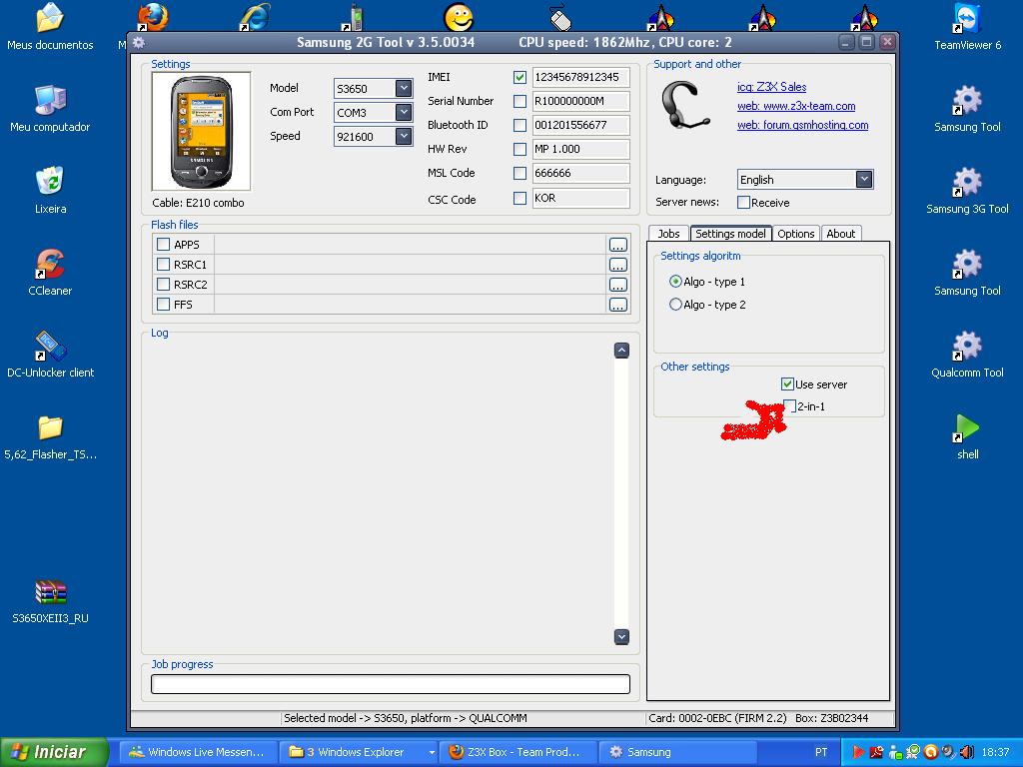Tick the Bluetooth ID checkbox

[519, 125]
